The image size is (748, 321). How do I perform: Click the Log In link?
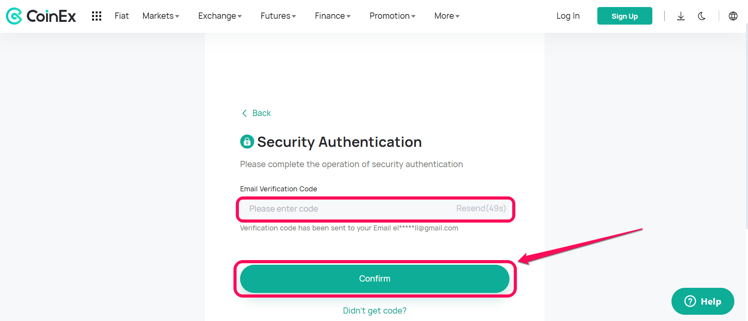tap(568, 16)
